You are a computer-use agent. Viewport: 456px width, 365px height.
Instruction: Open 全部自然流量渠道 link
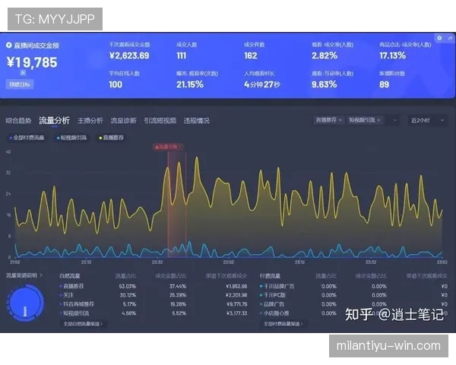(x=83, y=324)
